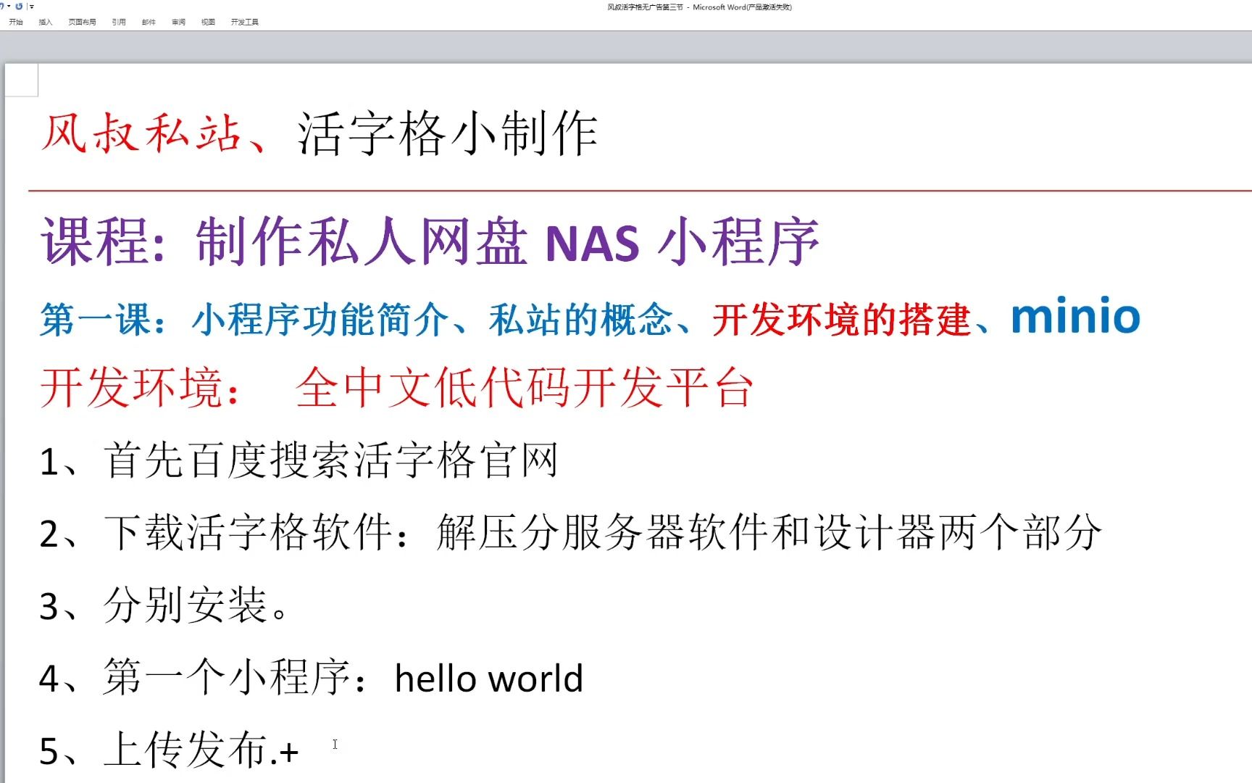Image resolution: width=1252 pixels, height=783 pixels.
Task: Click the Undo icon in quick access toolbar
Action: tap(2, 7)
